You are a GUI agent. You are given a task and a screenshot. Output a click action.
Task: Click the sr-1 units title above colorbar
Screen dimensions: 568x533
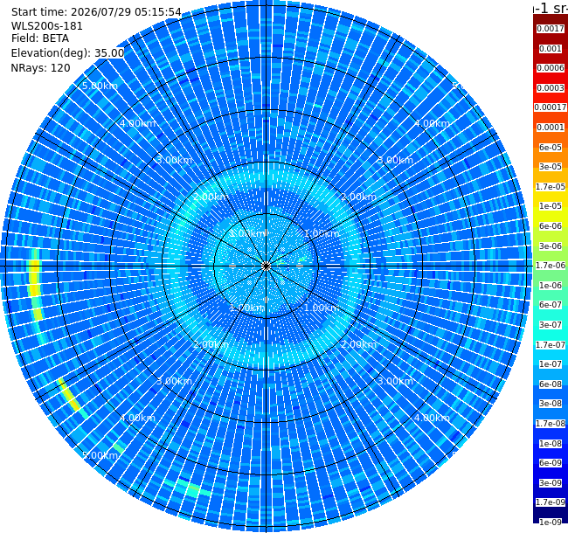click(x=551, y=8)
